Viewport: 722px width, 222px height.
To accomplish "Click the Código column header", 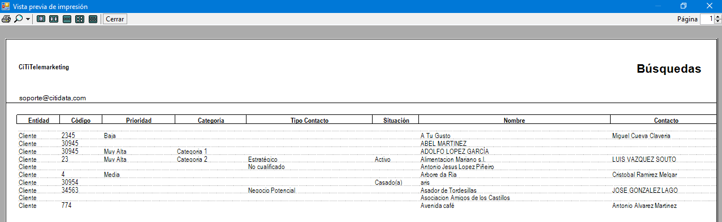I will pos(81,120).
